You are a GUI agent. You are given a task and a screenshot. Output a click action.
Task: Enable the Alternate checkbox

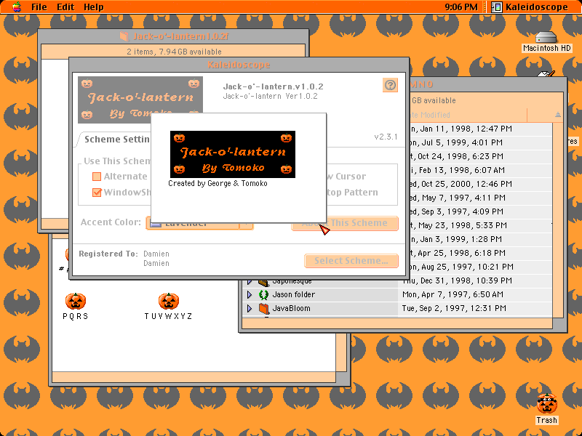[97, 177]
